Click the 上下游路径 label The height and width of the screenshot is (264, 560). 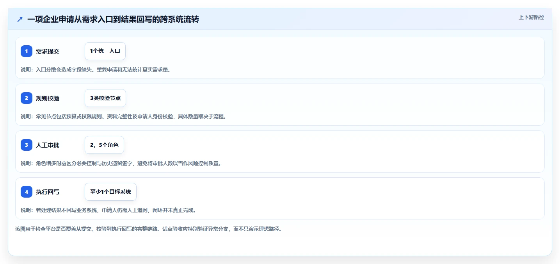pyautogui.click(x=531, y=17)
